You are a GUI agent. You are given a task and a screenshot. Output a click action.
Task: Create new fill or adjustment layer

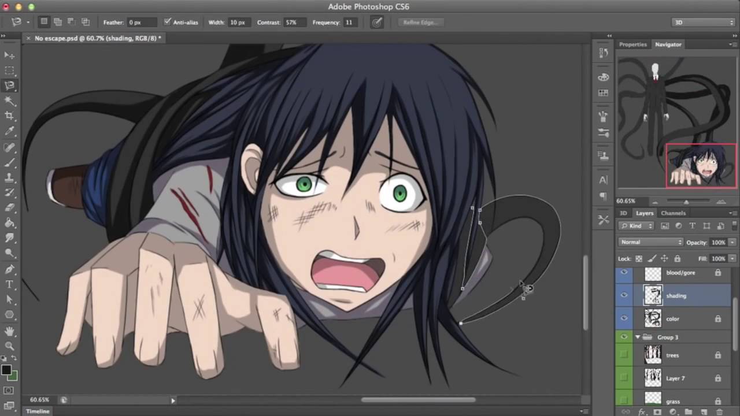(x=673, y=412)
